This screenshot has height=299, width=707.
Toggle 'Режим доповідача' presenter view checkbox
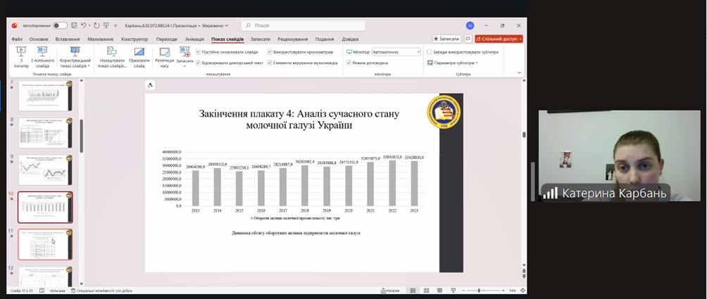pos(348,63)
